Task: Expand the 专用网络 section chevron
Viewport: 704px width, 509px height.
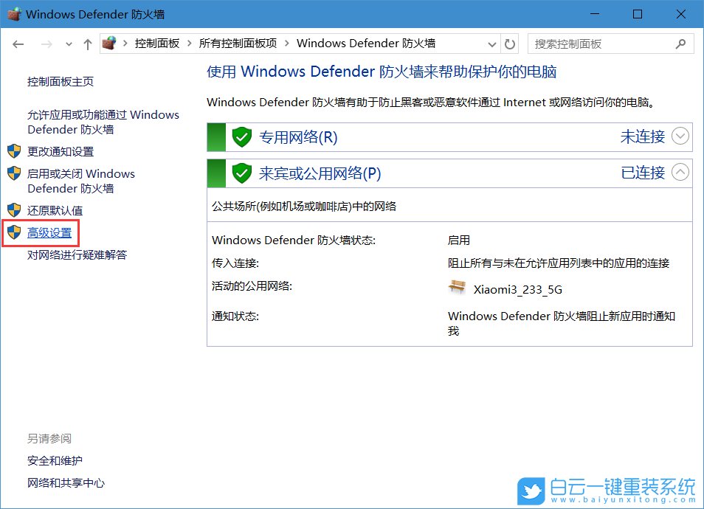Action: point(680,136)
